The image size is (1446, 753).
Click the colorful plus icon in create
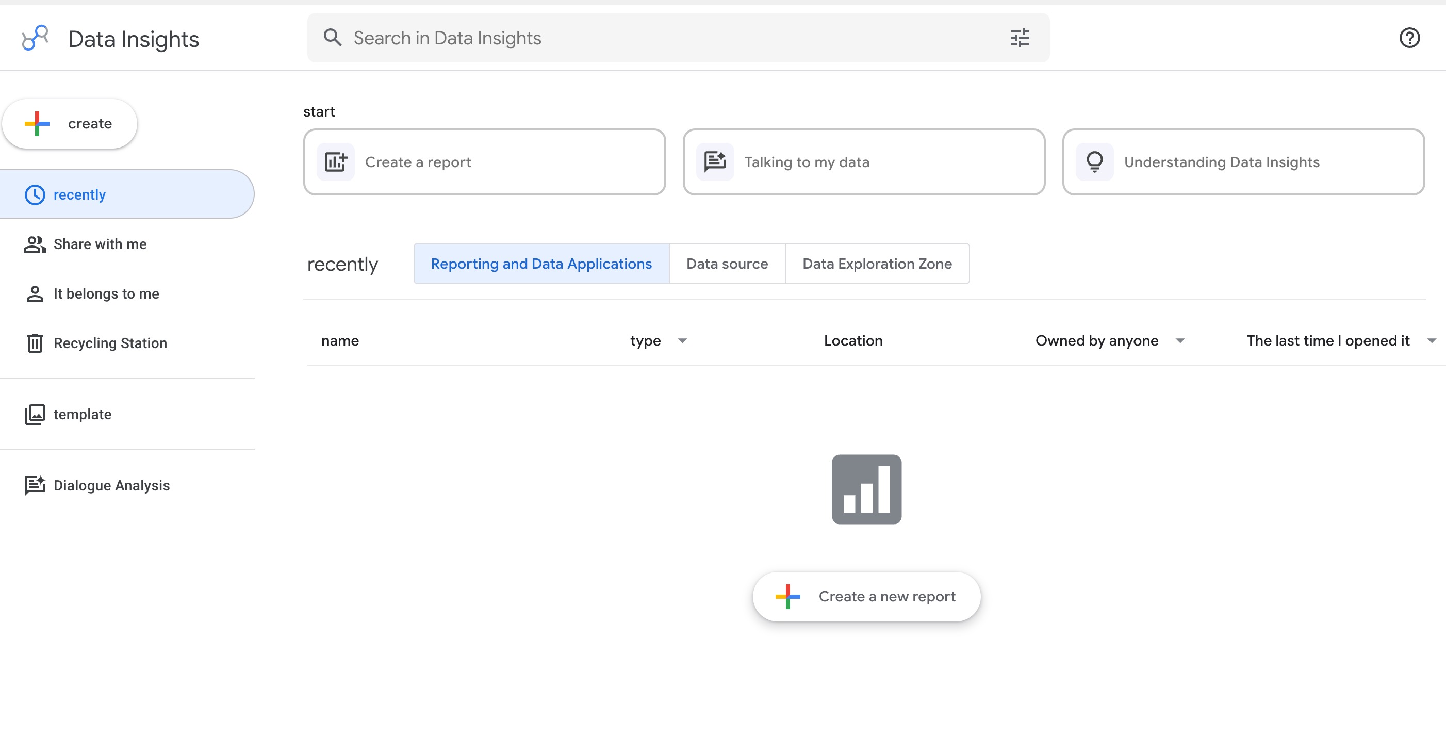tap(37, 124)
